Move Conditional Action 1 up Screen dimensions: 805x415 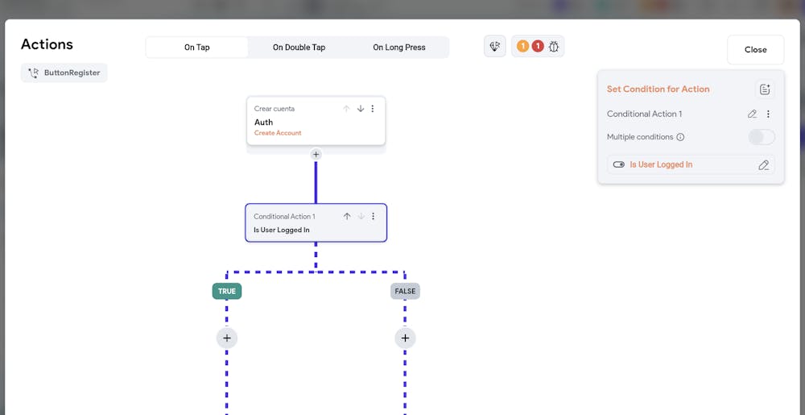(x=347, y=216)
